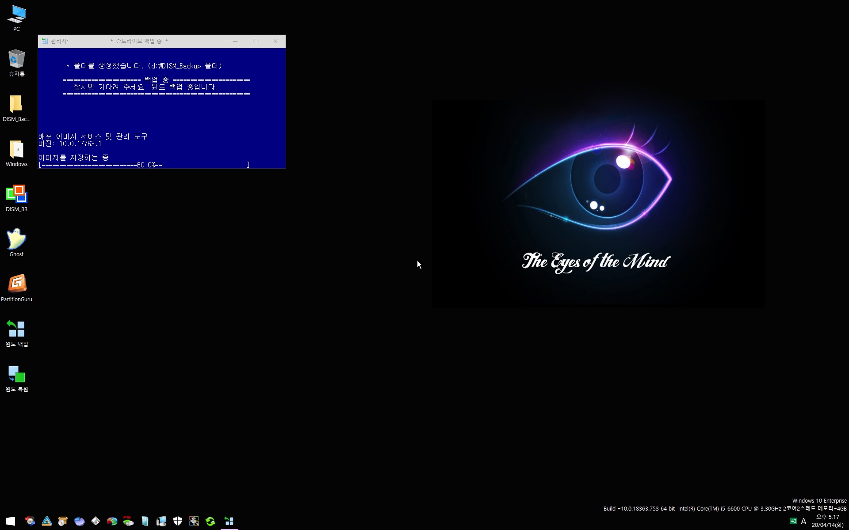Click the computer monitor taskbar icon
The width and height of the screenshot is (849, 530).
click(161, 521)
